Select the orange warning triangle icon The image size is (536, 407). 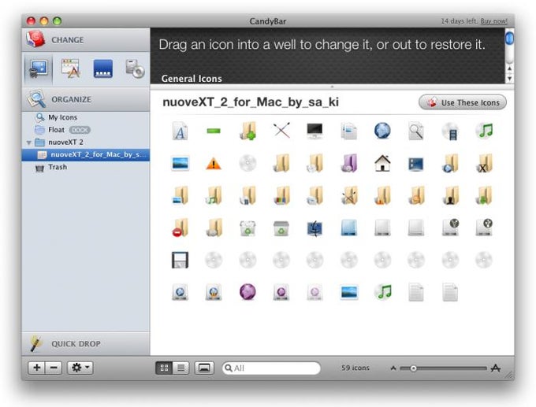[x=214, y=163]
